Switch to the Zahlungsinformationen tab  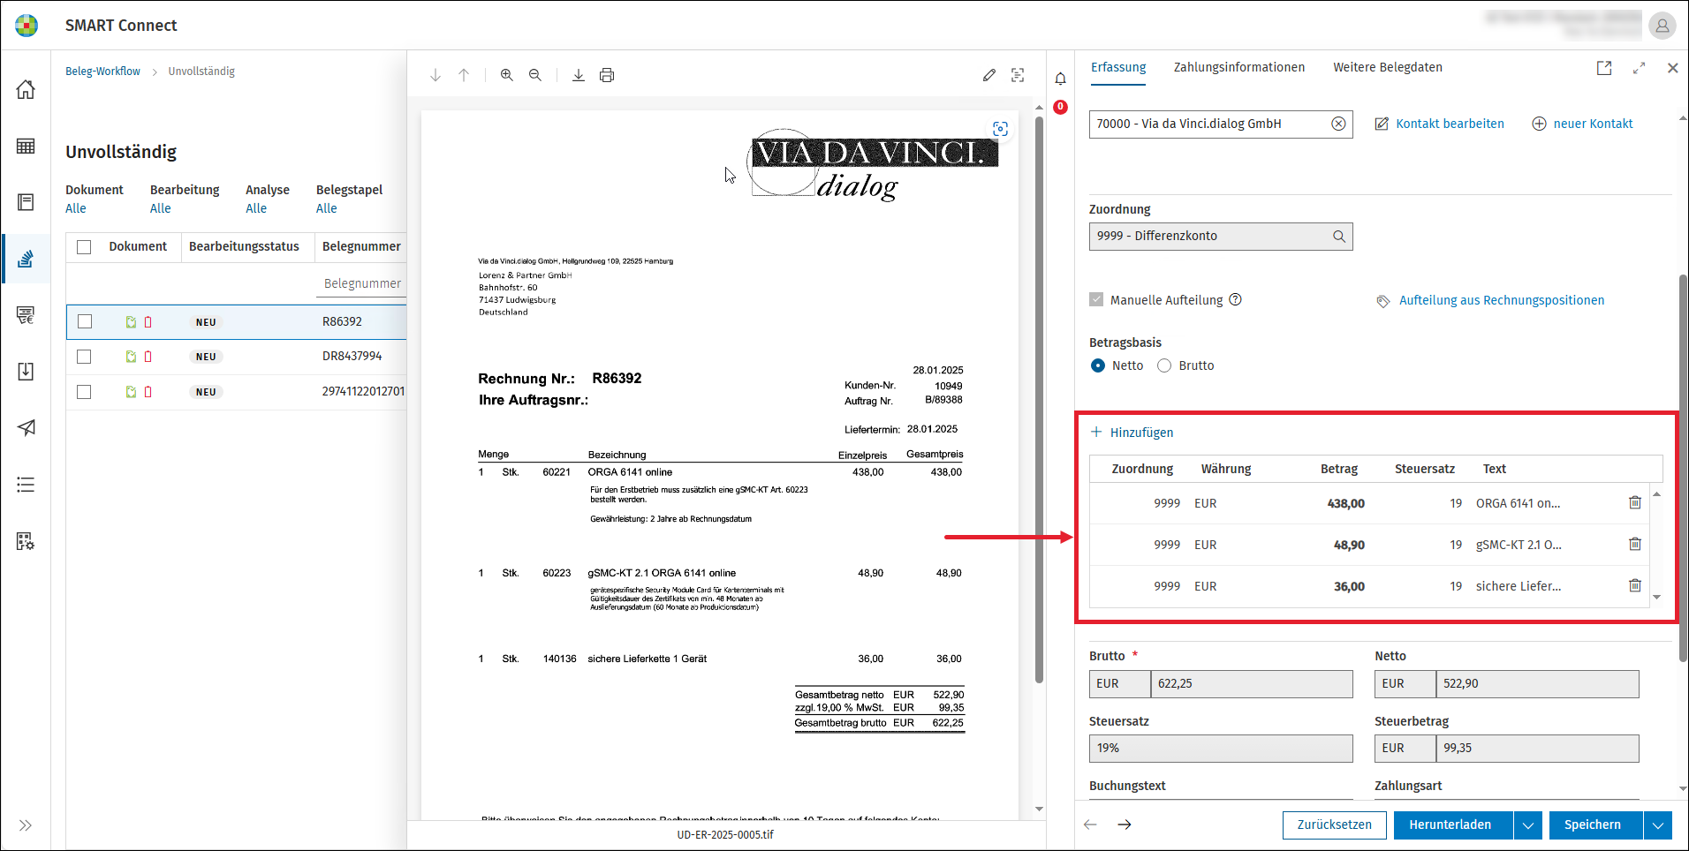click(x=1239, y=67)
